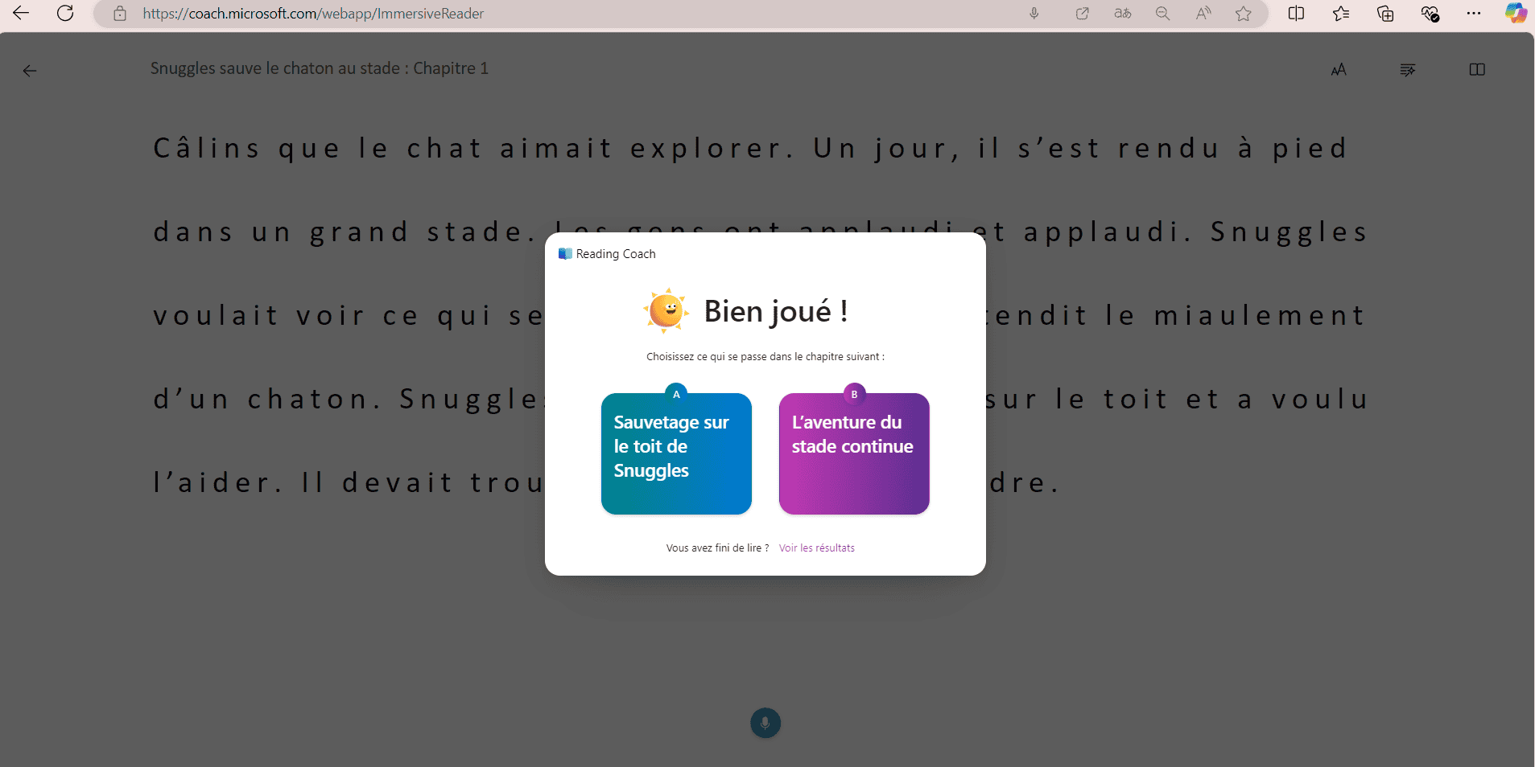Image resolution: width=1535 pixels, height=767 pixels.
Task: Add this page to favorites with the star
Action: point(1244,14)
